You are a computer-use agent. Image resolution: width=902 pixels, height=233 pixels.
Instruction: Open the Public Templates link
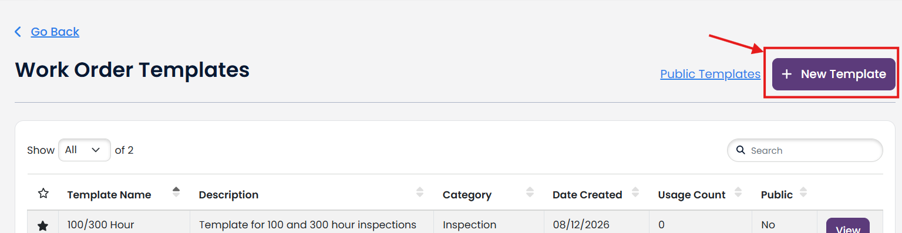click(711, 74)
